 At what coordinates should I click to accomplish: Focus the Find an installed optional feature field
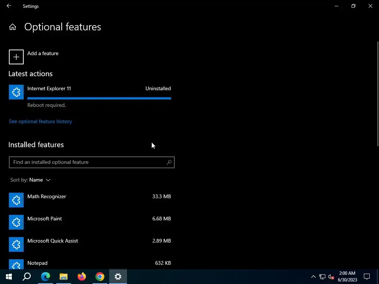tap(92, 162)
